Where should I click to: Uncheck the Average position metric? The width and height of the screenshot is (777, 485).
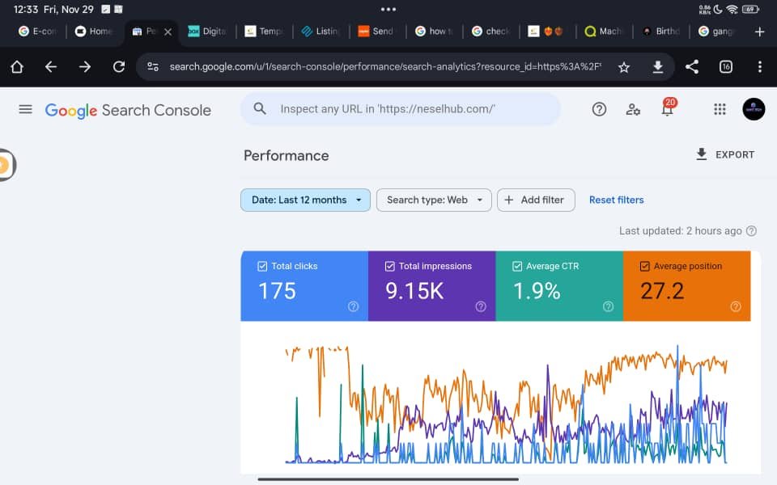(645, 266)
